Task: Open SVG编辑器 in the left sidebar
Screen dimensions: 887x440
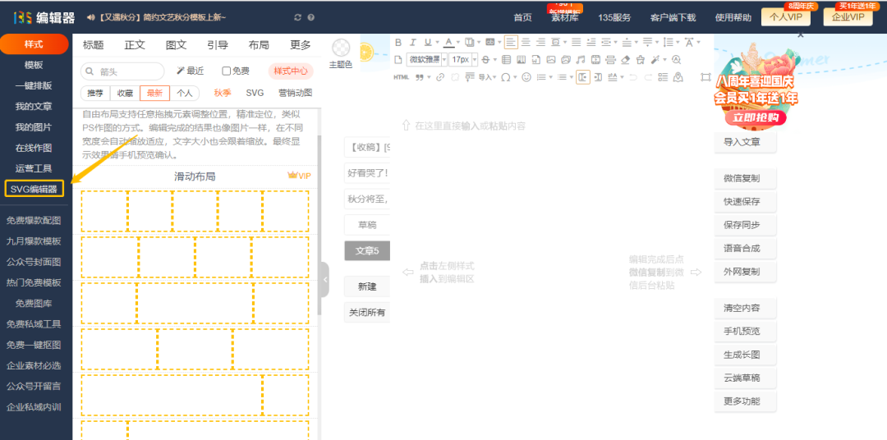Action: [34, 189]
